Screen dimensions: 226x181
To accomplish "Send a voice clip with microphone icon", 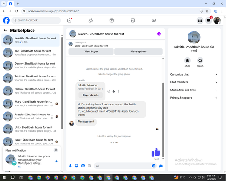I will tap(70, 166).
